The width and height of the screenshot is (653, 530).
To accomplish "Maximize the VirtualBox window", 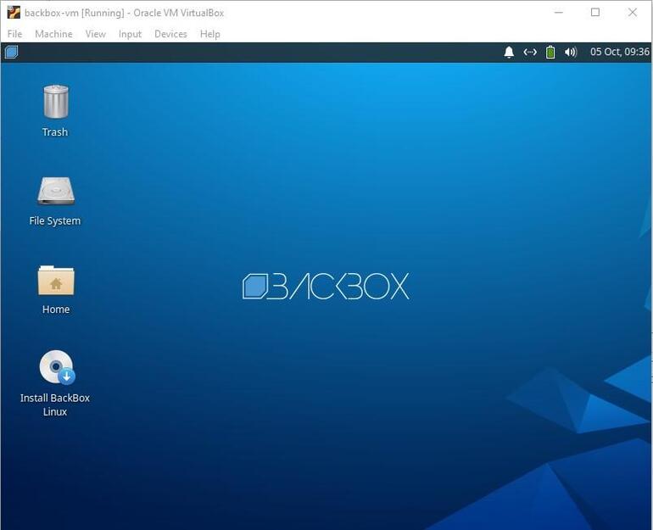I will click(595, 13).
